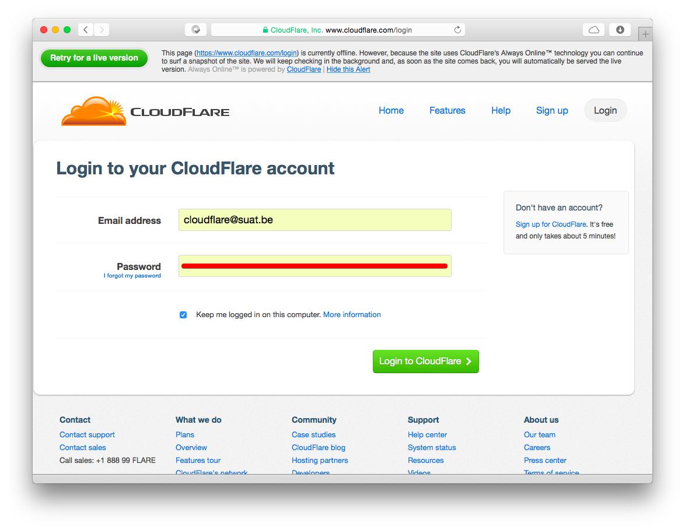Click the Hide this Alert link
Image resolution: width=685 pixels, height=530 pixels.
coord(348,69)
